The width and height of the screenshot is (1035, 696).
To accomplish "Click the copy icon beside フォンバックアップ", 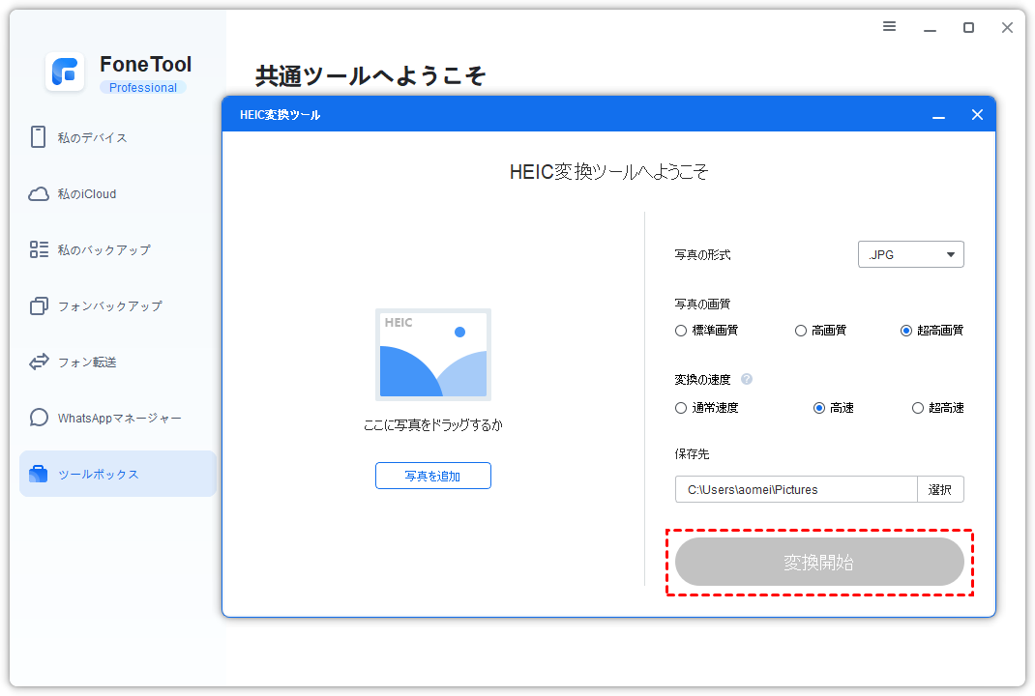I will pos(39,306).
